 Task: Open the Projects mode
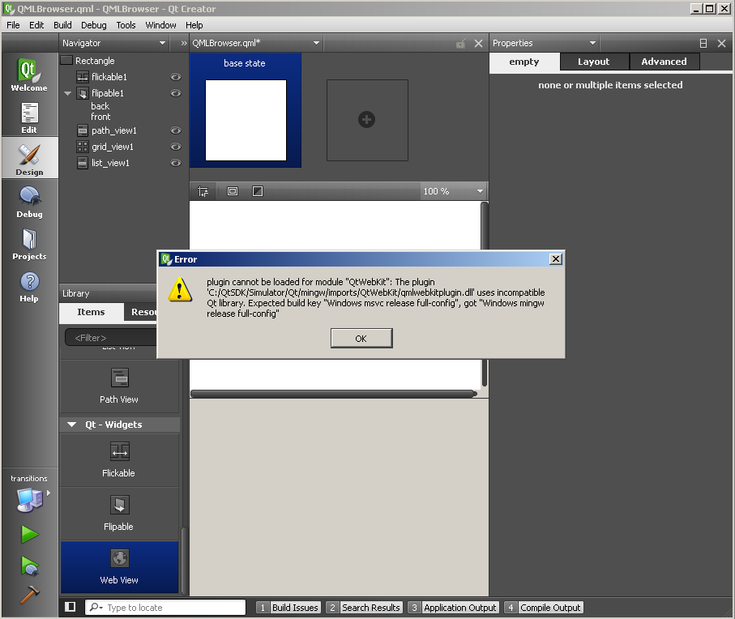pyautogui.click(x=29, y=243)
